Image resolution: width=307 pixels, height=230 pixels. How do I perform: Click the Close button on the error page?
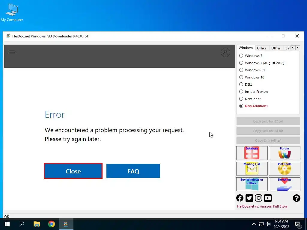73,171
